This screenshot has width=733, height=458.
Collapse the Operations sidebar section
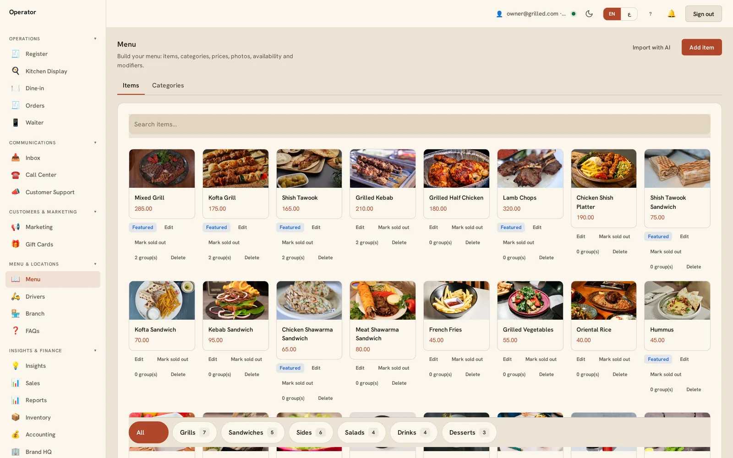(95, 39)
